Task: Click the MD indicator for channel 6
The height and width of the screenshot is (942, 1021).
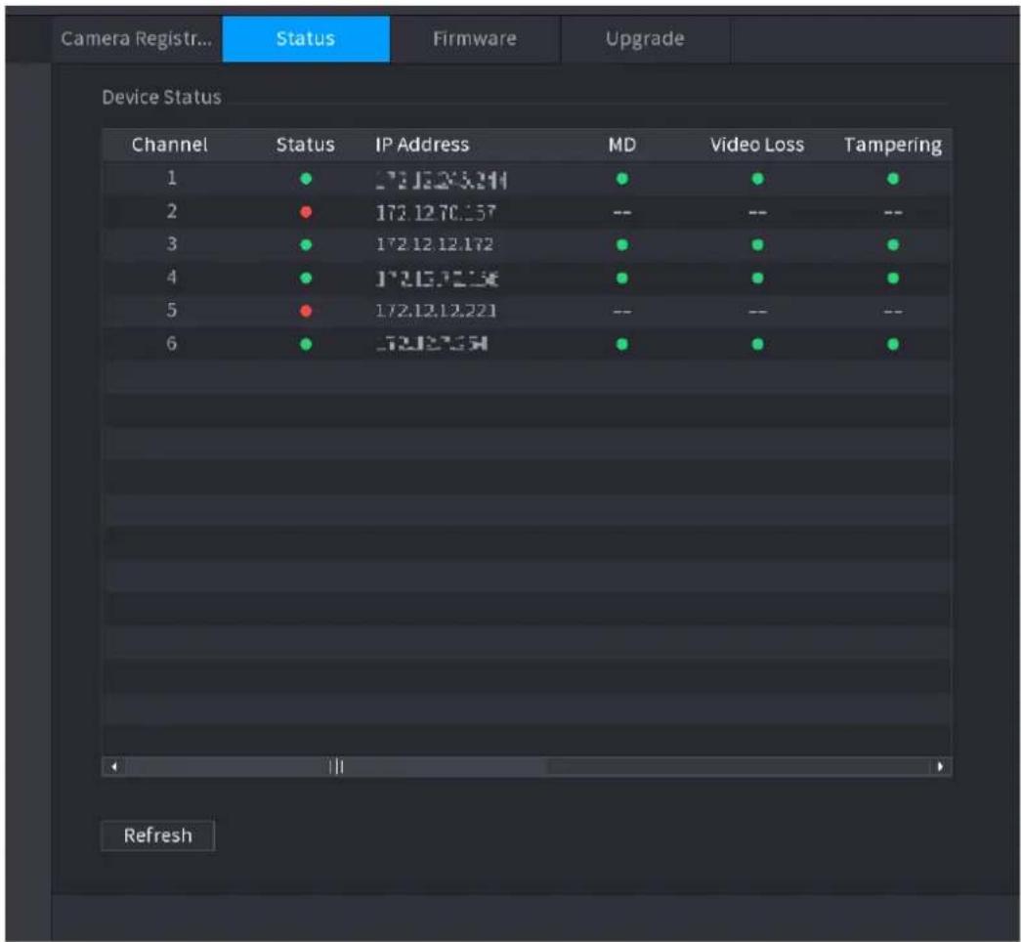Action: tap(622, 344)
